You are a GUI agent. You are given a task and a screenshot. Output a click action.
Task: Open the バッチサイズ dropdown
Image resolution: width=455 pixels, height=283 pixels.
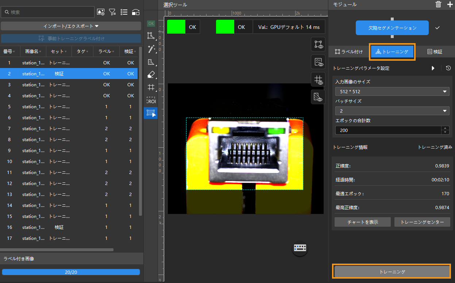click(392, 111)
